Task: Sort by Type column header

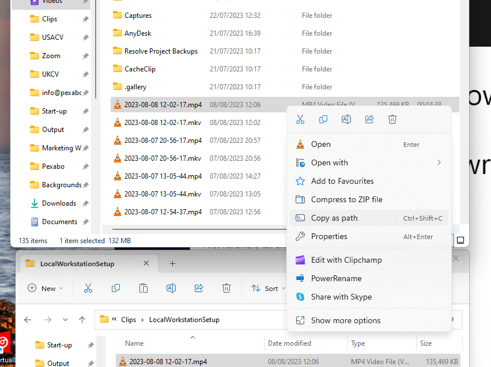Action: click(358, 343)
